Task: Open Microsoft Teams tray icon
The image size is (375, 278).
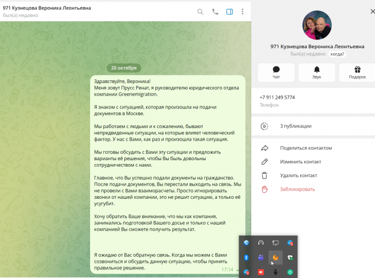Action: pos(260,257)
